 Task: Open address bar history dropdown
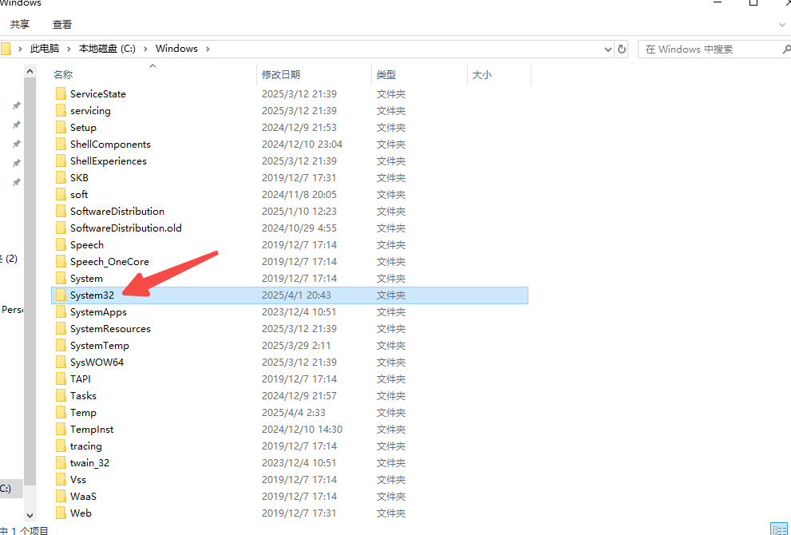[x=608, y=50]
